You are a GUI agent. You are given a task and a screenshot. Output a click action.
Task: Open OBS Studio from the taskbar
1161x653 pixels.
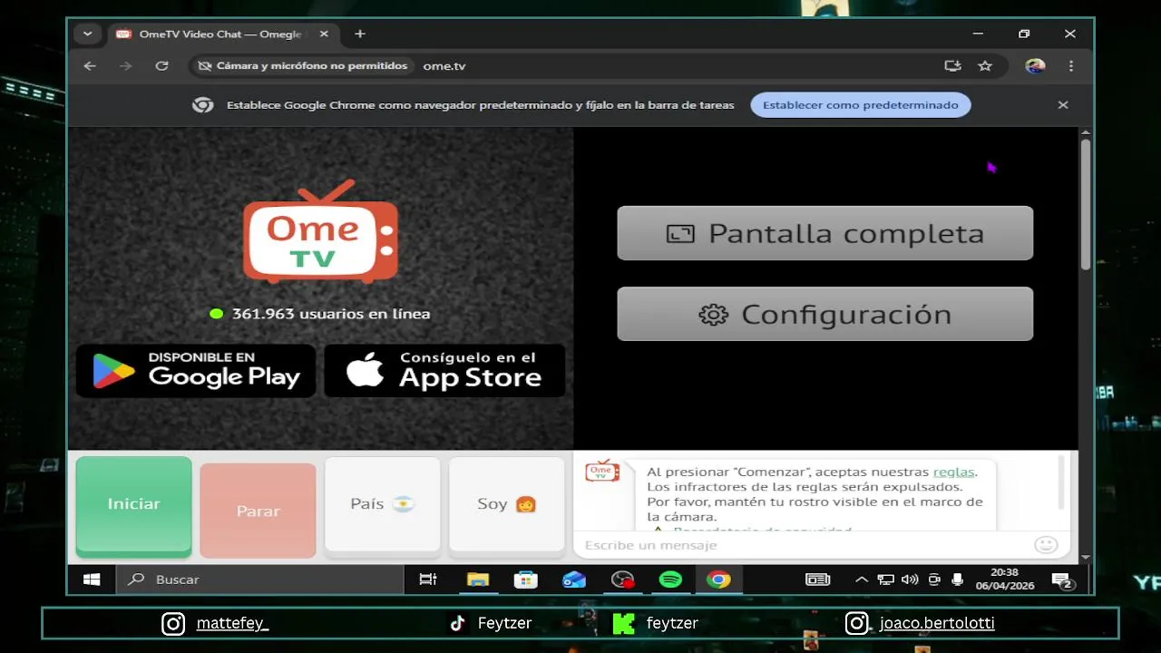[622, 580]
